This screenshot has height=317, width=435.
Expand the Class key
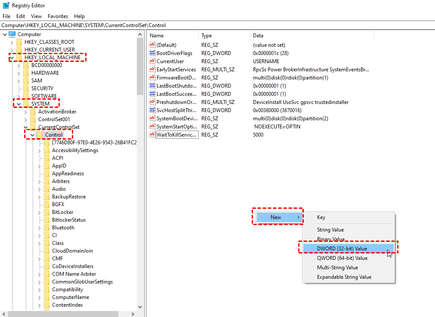[x=40, y=244]
